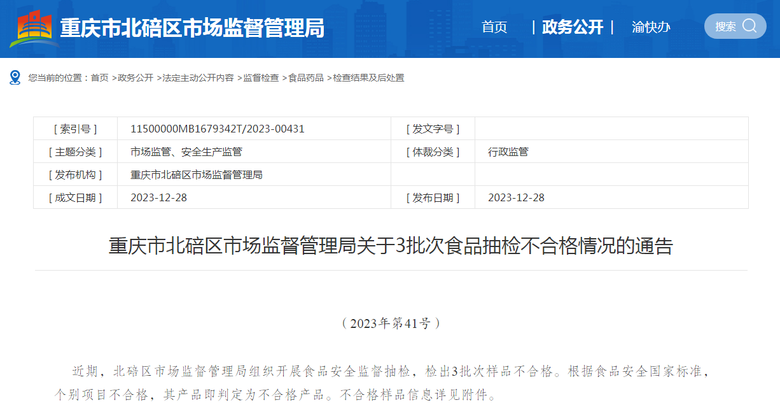The image size is (780, 405).
Task: Open the 检查结果及后处置 breadcrumb link
Action: pos(368,78)
